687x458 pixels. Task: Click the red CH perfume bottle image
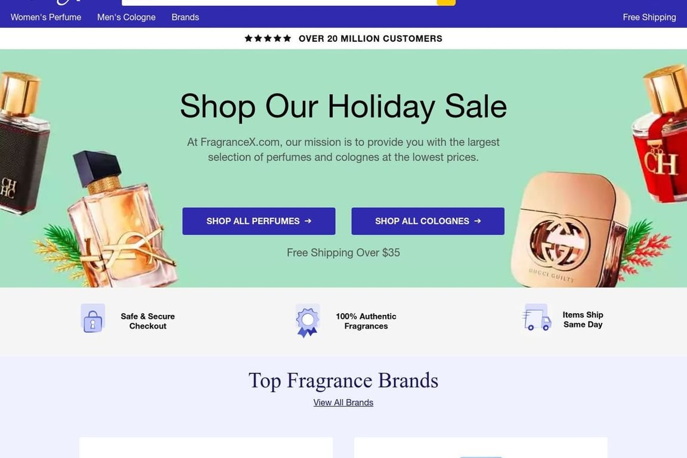pos(661,134)
